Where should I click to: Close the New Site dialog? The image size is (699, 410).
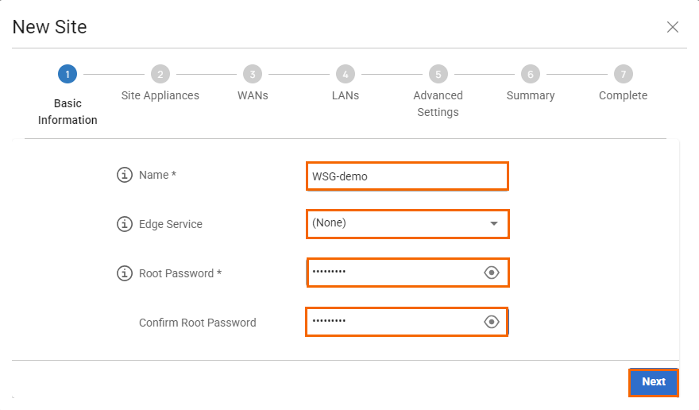[673, 27]
